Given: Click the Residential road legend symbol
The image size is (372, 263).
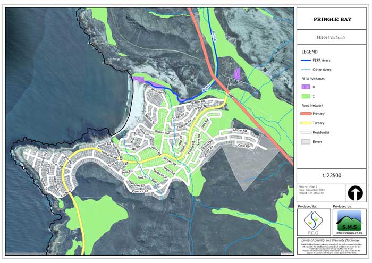Looking at the screenshot, I should pyautogui.click(x=306, y=132).
